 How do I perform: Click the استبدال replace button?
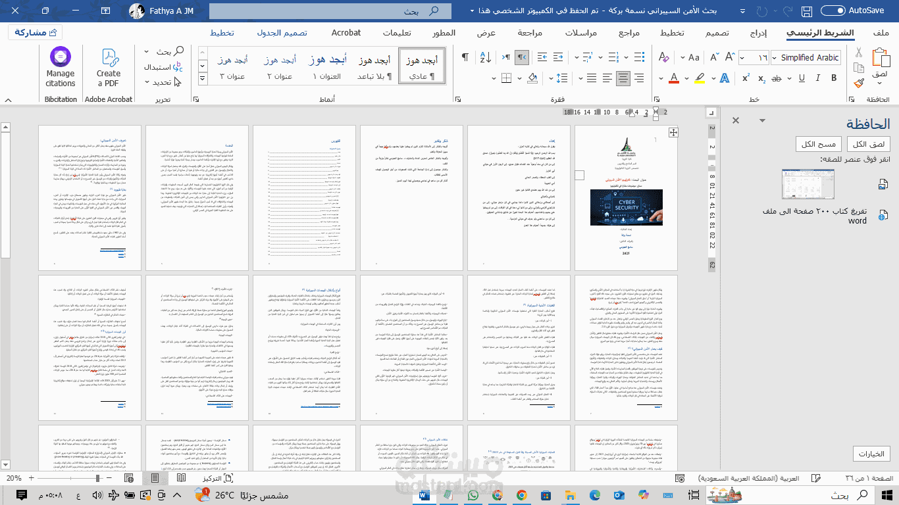[x=163, y=67]
